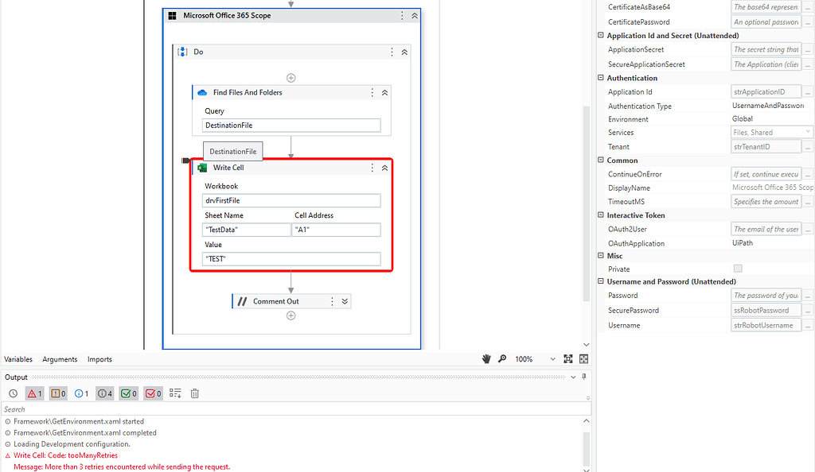
Task: Click the Fit to Screen icon
Action: tap(568, 358)
